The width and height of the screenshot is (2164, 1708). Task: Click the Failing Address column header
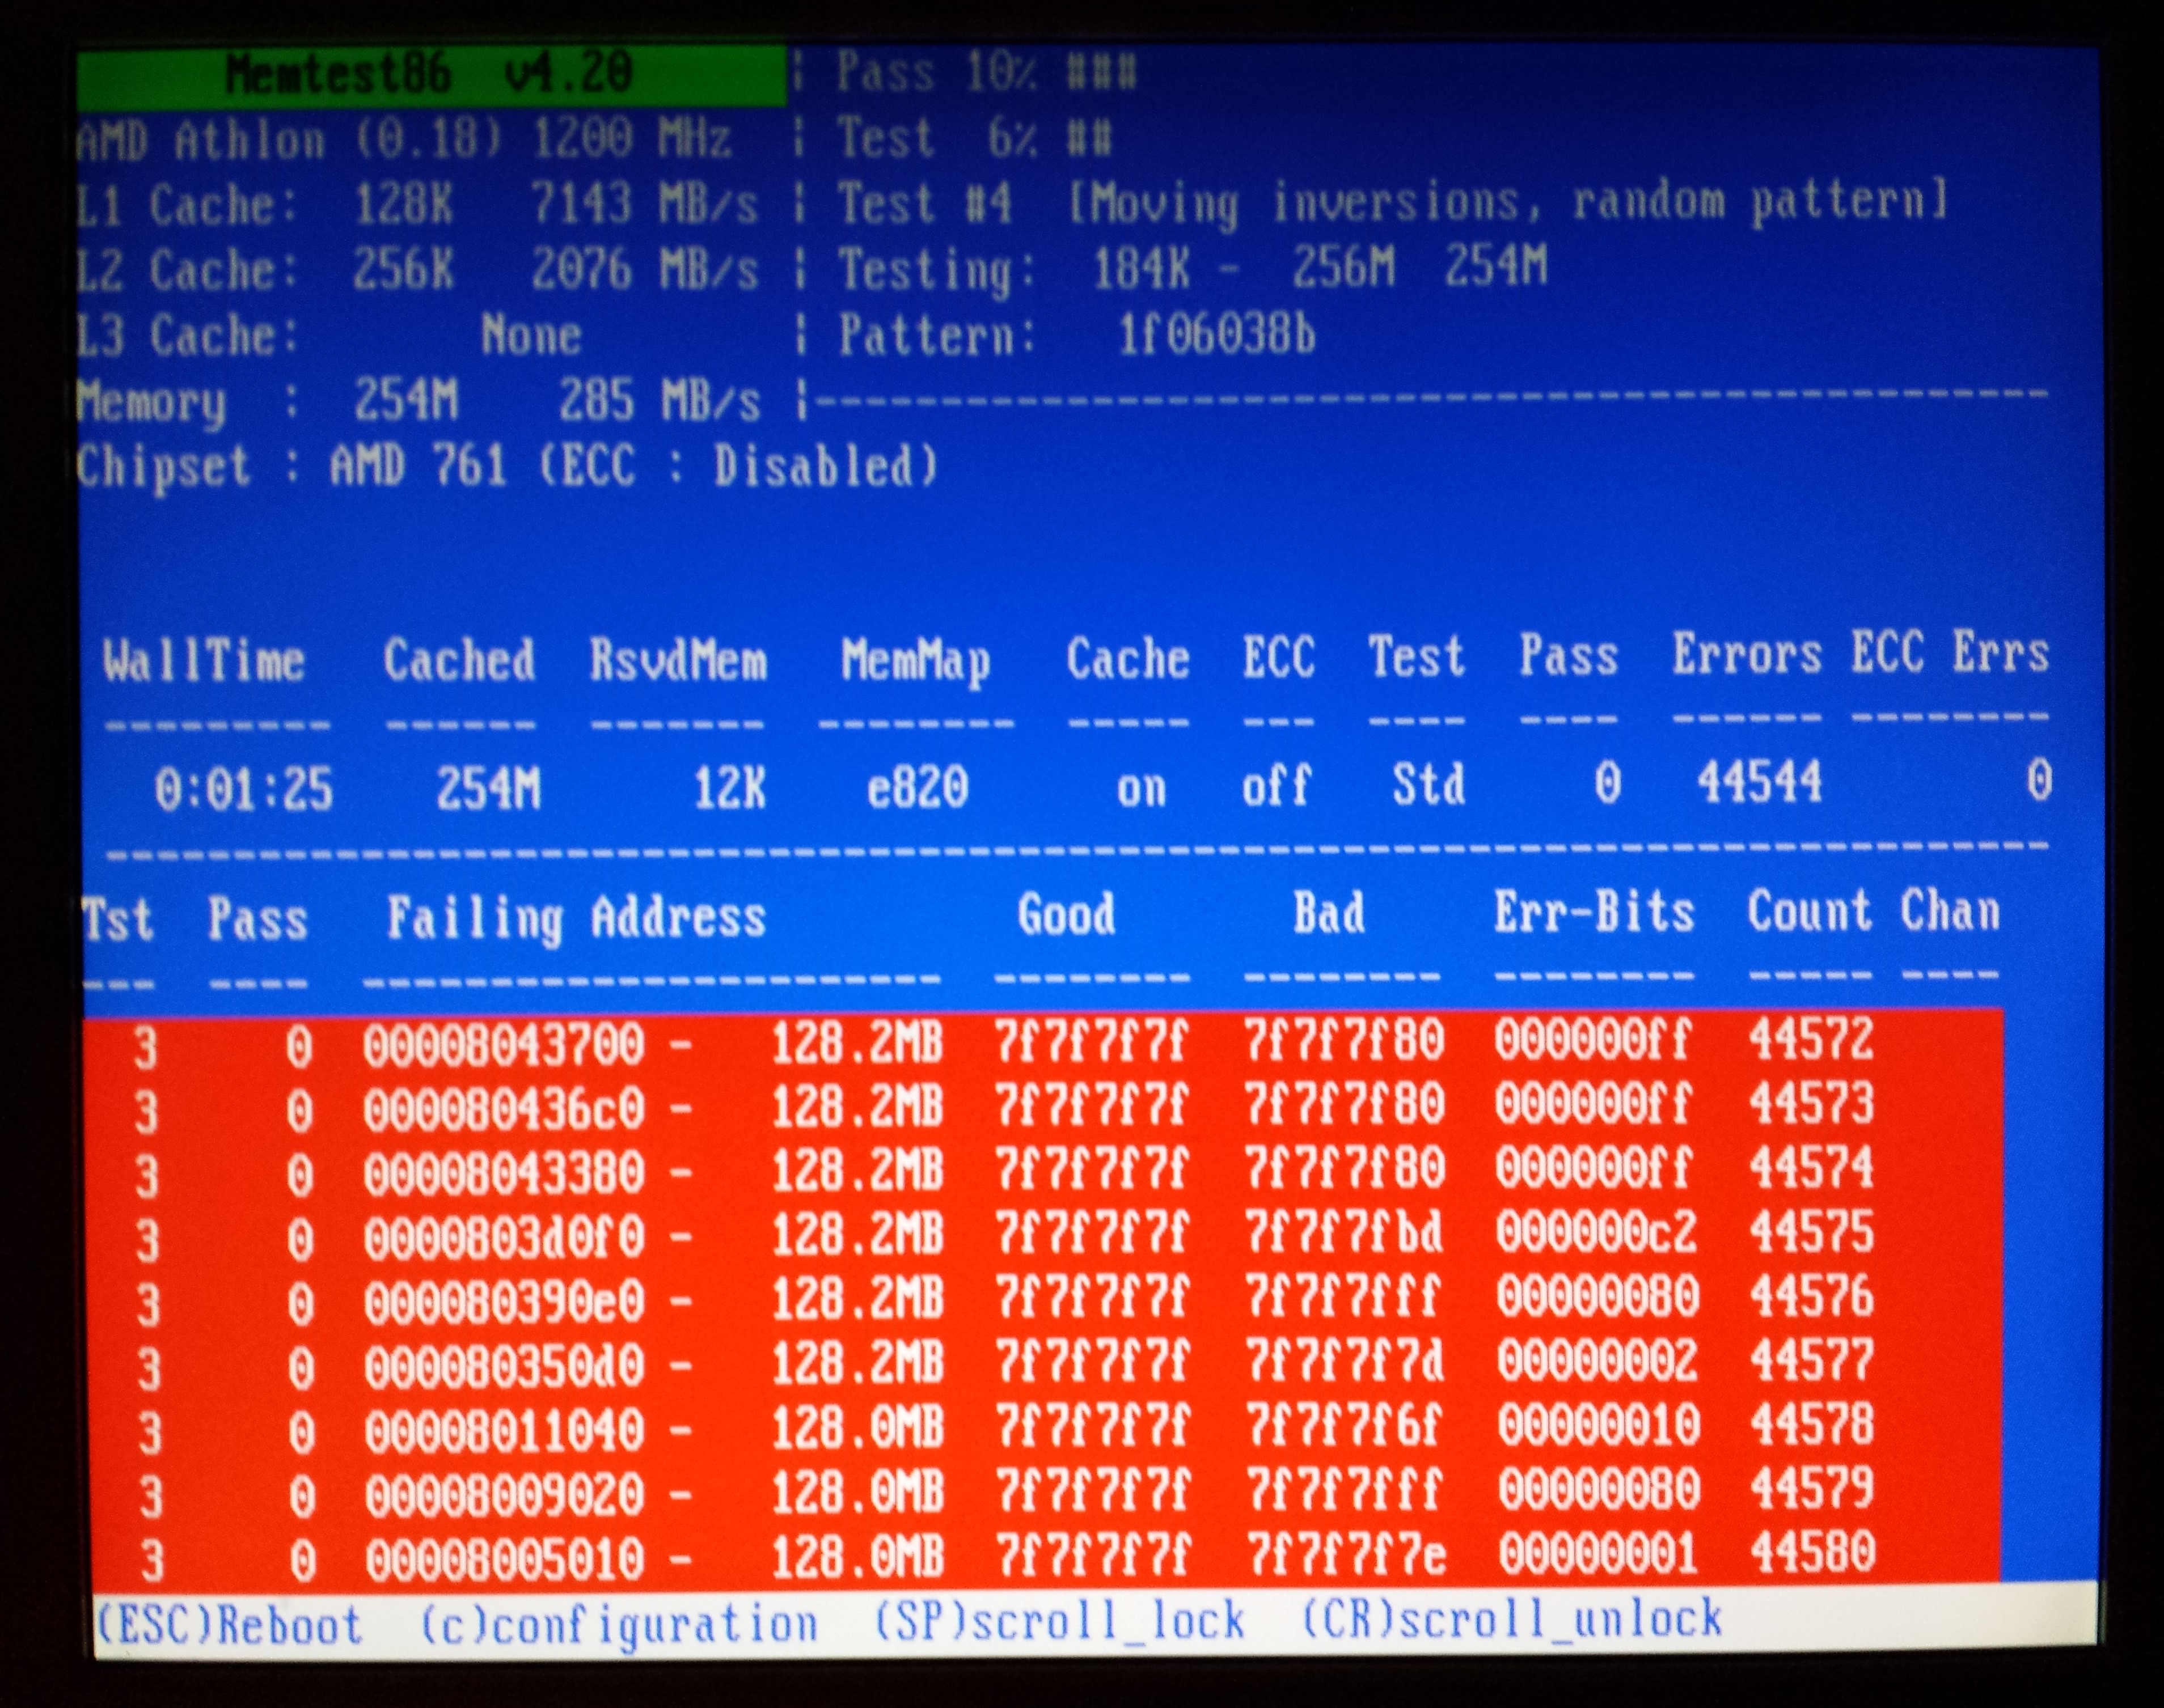coord(576,918)
